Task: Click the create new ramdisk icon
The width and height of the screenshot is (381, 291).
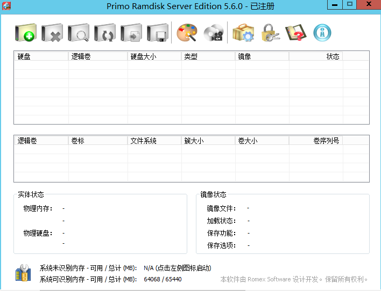Action: click(x=26, y=33)
